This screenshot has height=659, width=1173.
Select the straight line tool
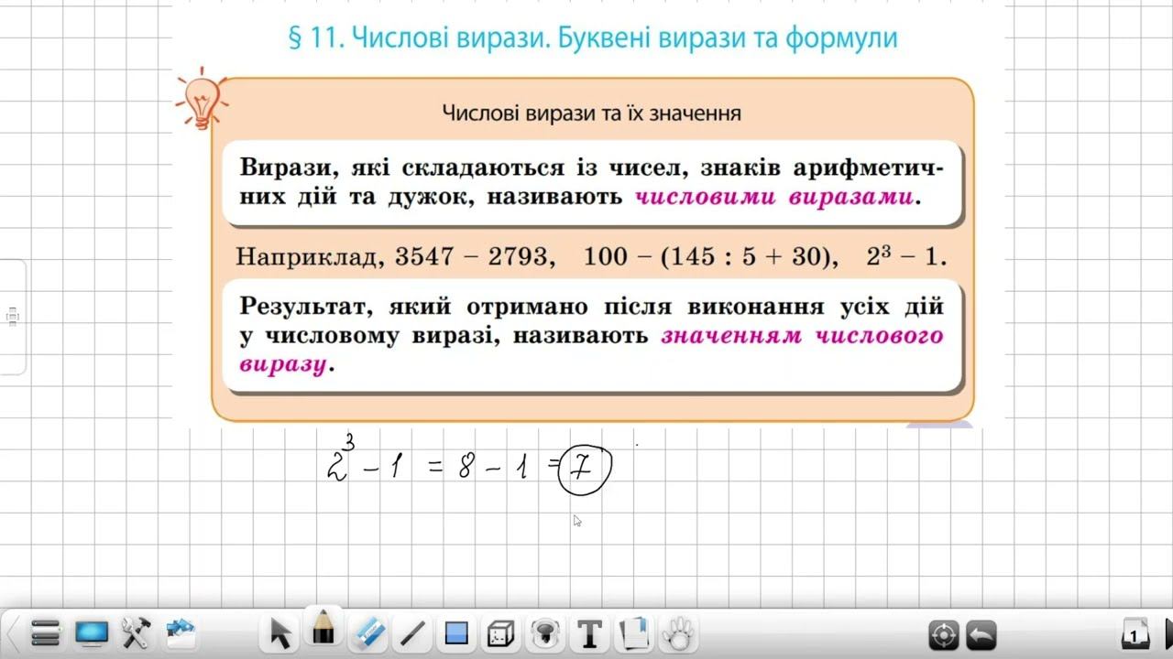(x=413, y=633)
